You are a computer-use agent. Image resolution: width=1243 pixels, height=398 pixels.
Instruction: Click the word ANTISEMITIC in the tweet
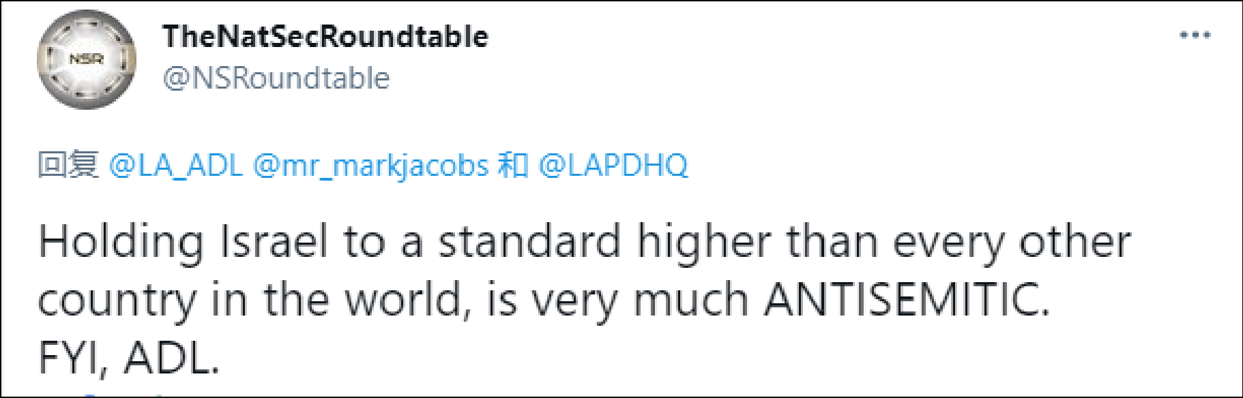point(906,300)
